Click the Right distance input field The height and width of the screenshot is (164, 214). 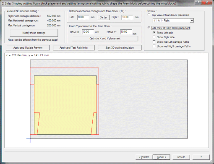[127, 17]
